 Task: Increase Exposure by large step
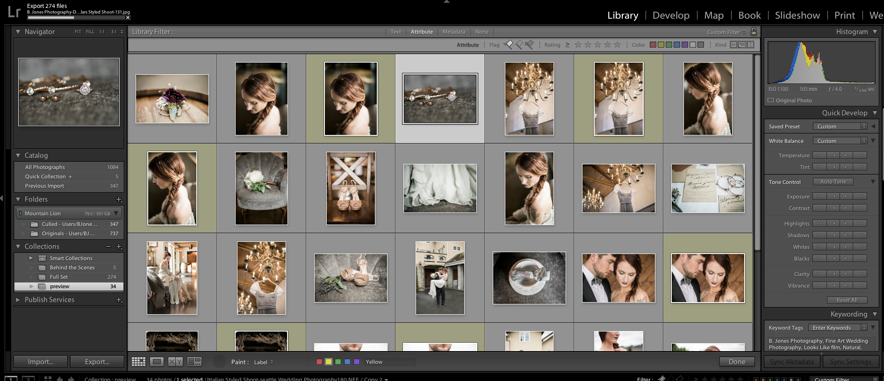point(861,197)
